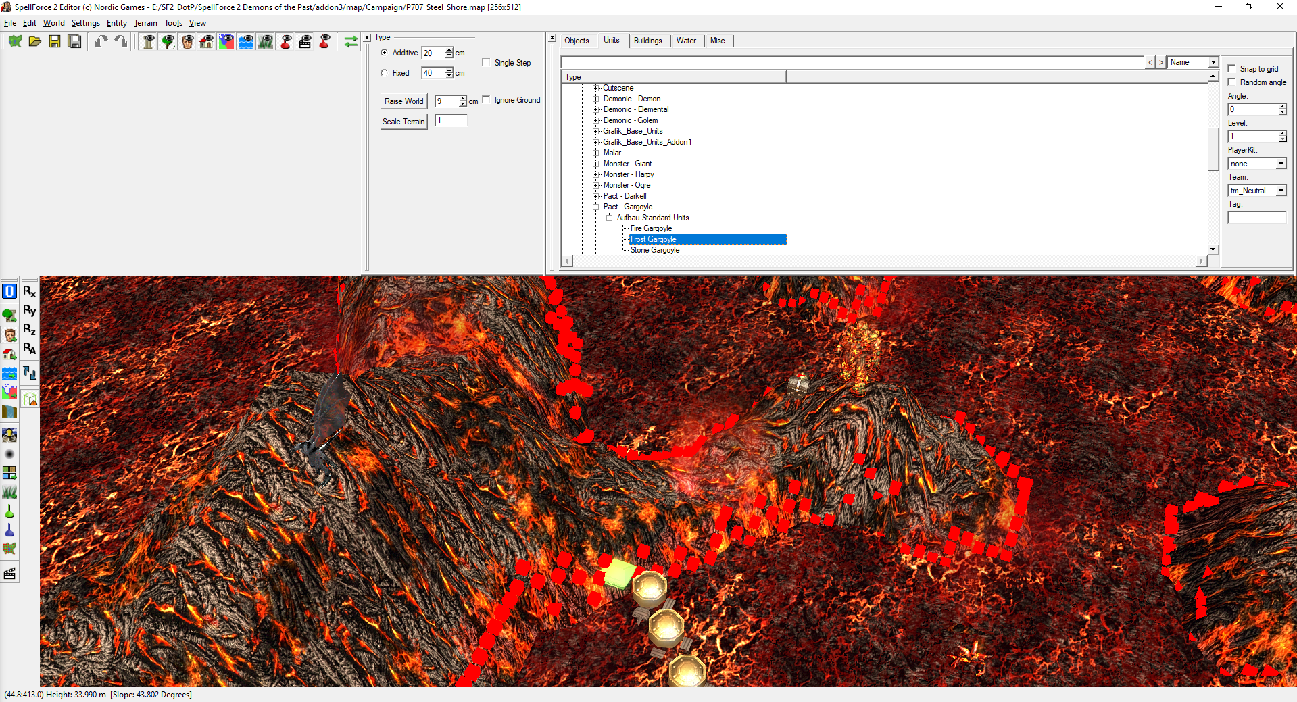Toggle sector color map visibility icon
Image resolution: width=1297 pixels, height=702 pixels.
click(226, 42)
